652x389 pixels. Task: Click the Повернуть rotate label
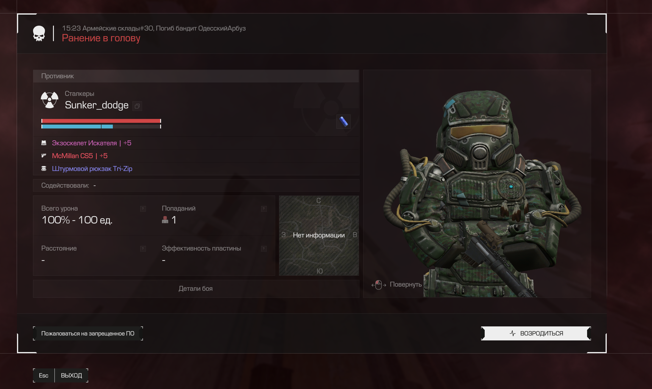406,284
